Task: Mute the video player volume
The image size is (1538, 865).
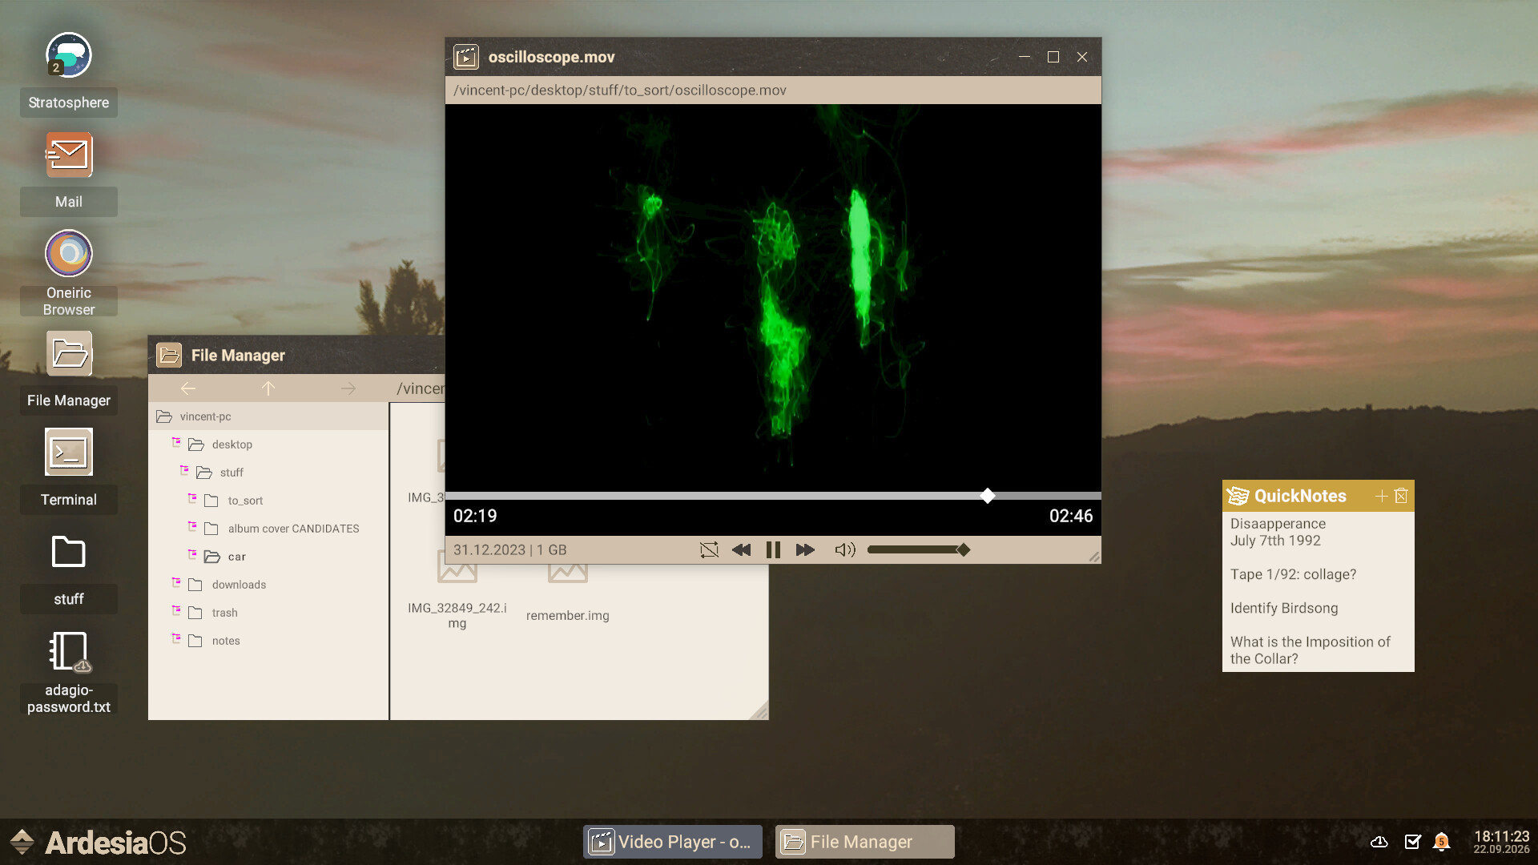Action: tap(844, 549)
